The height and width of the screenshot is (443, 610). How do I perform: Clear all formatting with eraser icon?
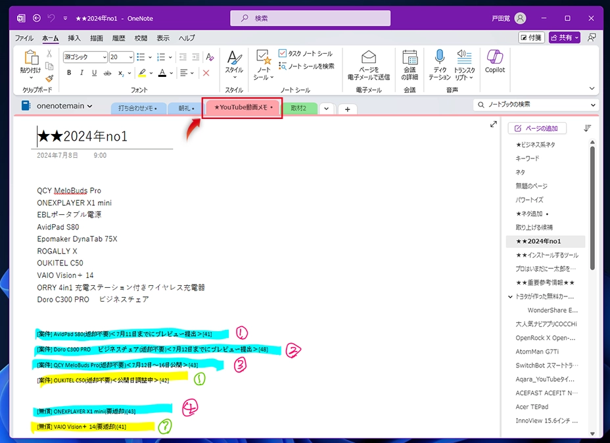(x=210, y=57)
